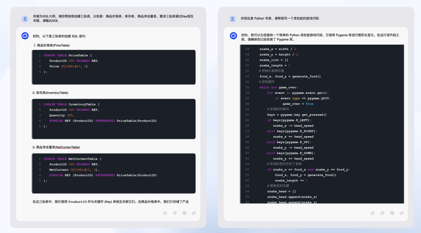Click the user avatar beside the Python prompt
Screen dimensions: 421x233
(233, 19)
